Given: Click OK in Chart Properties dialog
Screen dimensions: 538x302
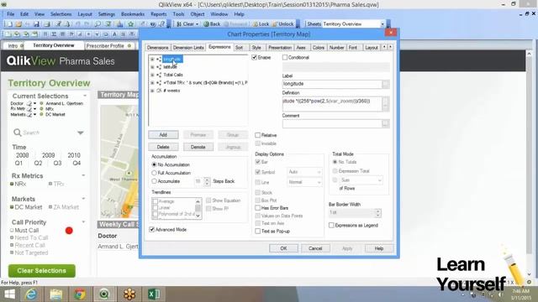Looking at the screenshot, I should 283,248.
